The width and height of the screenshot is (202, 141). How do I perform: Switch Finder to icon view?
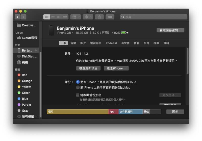pos(47,17)
